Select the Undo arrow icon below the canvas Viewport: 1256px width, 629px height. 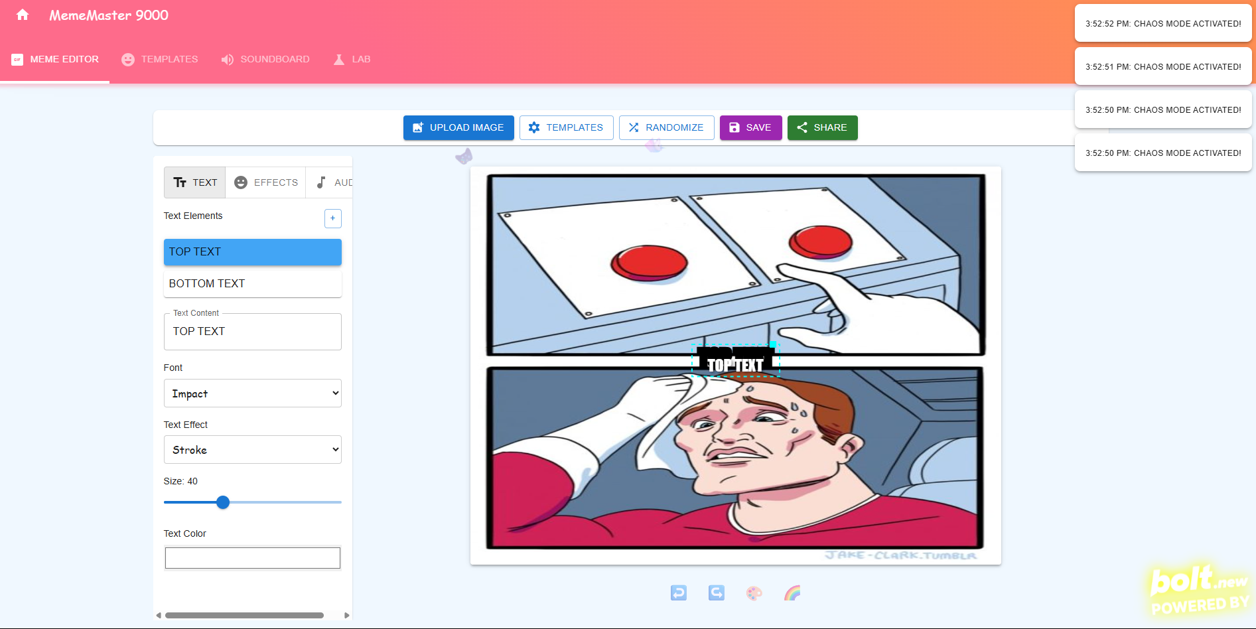coord(678,593)
